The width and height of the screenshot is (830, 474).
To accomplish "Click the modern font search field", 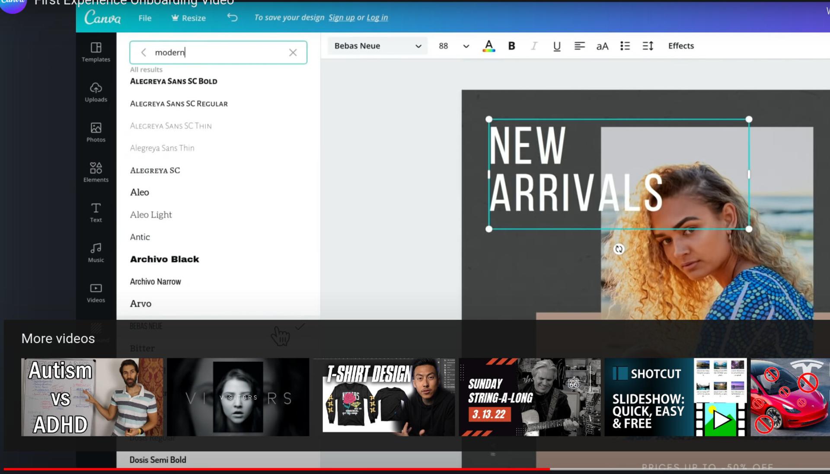I will coord(218,53).
